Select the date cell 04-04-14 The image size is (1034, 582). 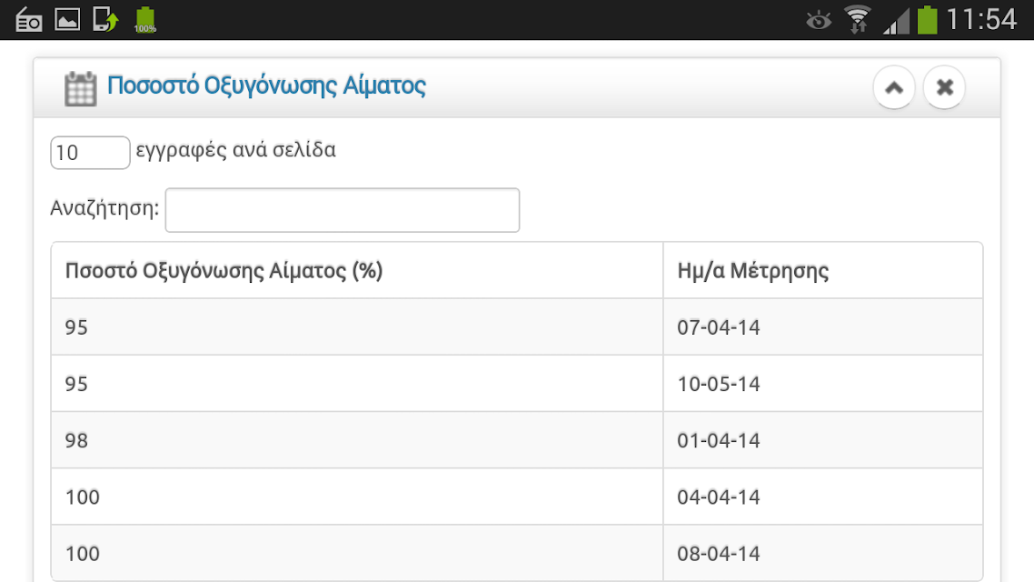823,497
